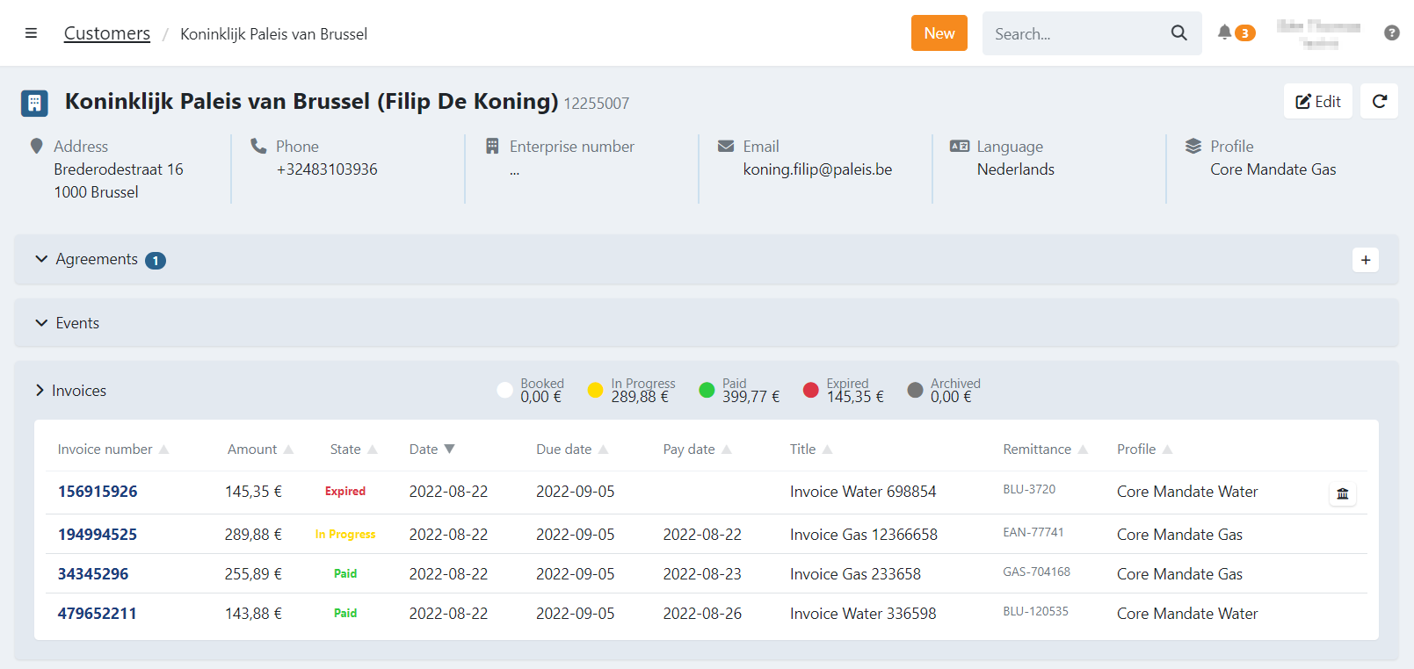Sort invoices by Due date column
This screenshot has width=1414, height=669.
[563, 450]
